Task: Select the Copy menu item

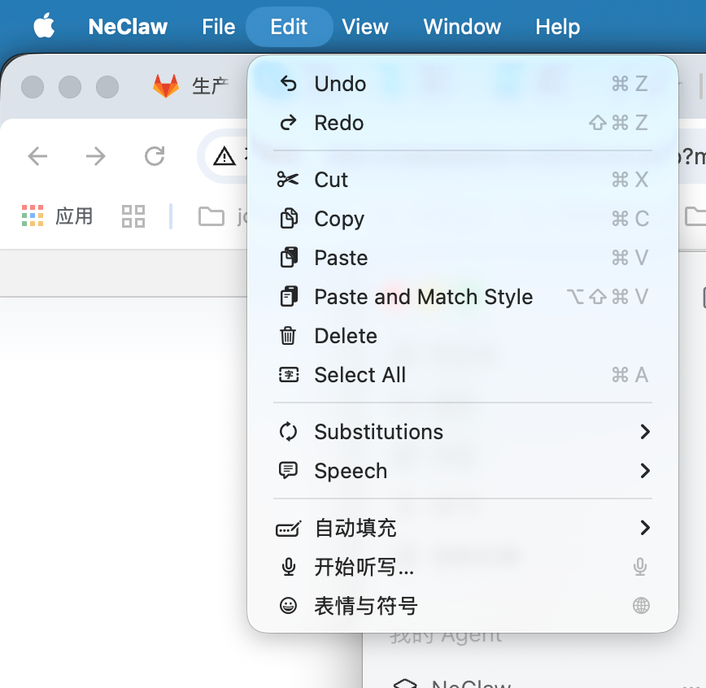Action: pyautogui.click(x=463, y=219)
